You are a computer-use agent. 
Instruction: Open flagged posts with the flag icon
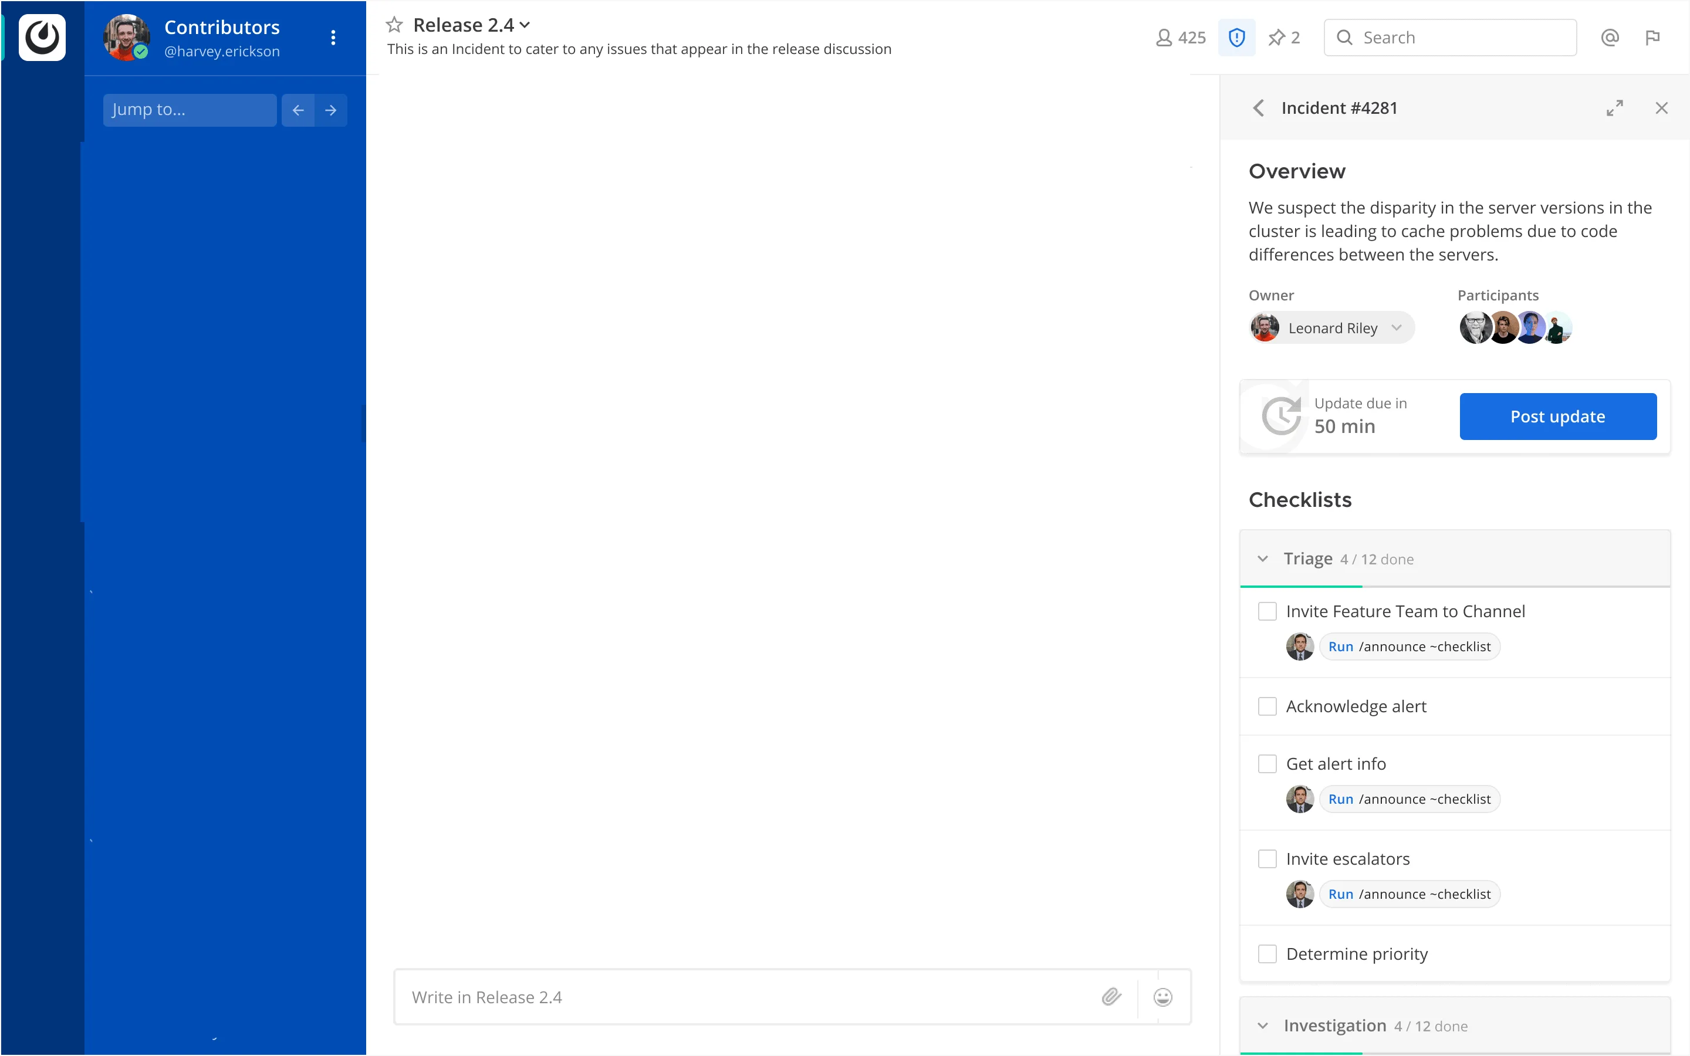click(x=1652, y=38)
